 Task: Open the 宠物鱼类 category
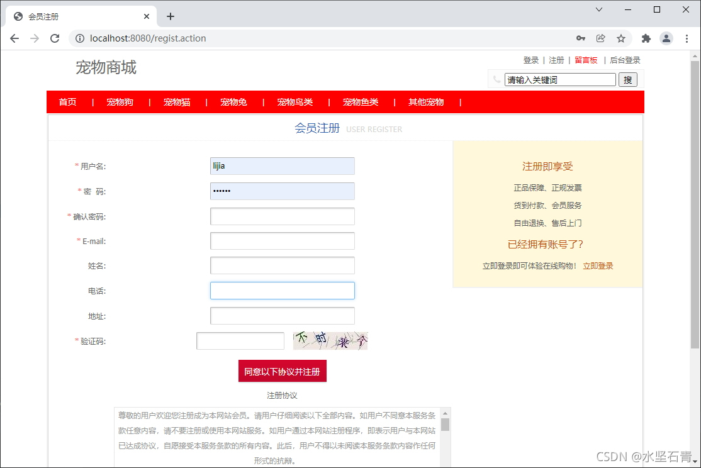coord(361,102)
